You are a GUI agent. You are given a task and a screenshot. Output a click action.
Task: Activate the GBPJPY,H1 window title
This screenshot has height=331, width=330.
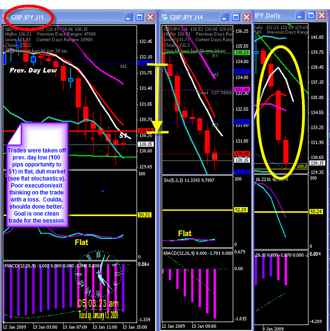[27, 17]
